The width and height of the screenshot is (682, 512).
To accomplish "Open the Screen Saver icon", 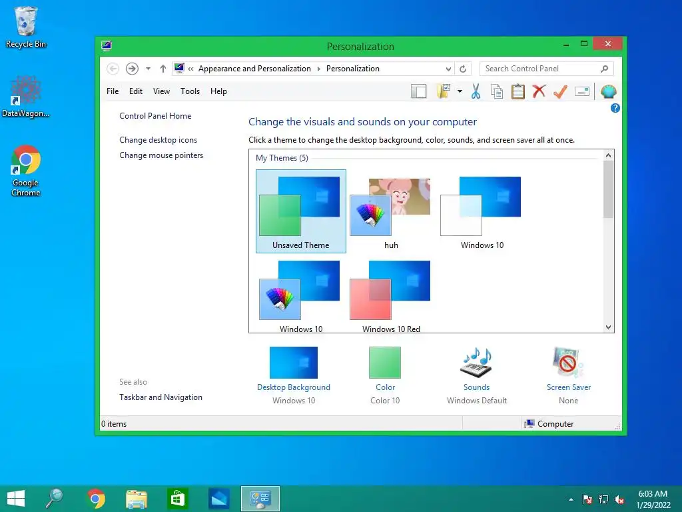I will pos(568,362).
